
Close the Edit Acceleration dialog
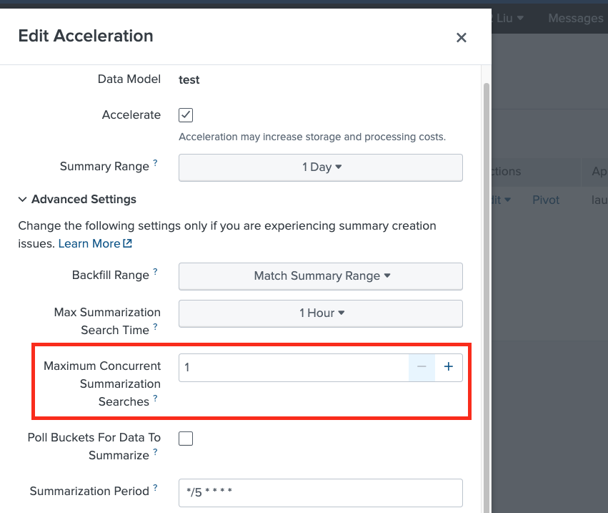pyautogui.click(x=461, y=37)
